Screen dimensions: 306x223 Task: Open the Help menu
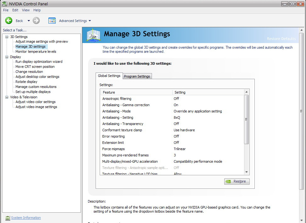[37, 10]
